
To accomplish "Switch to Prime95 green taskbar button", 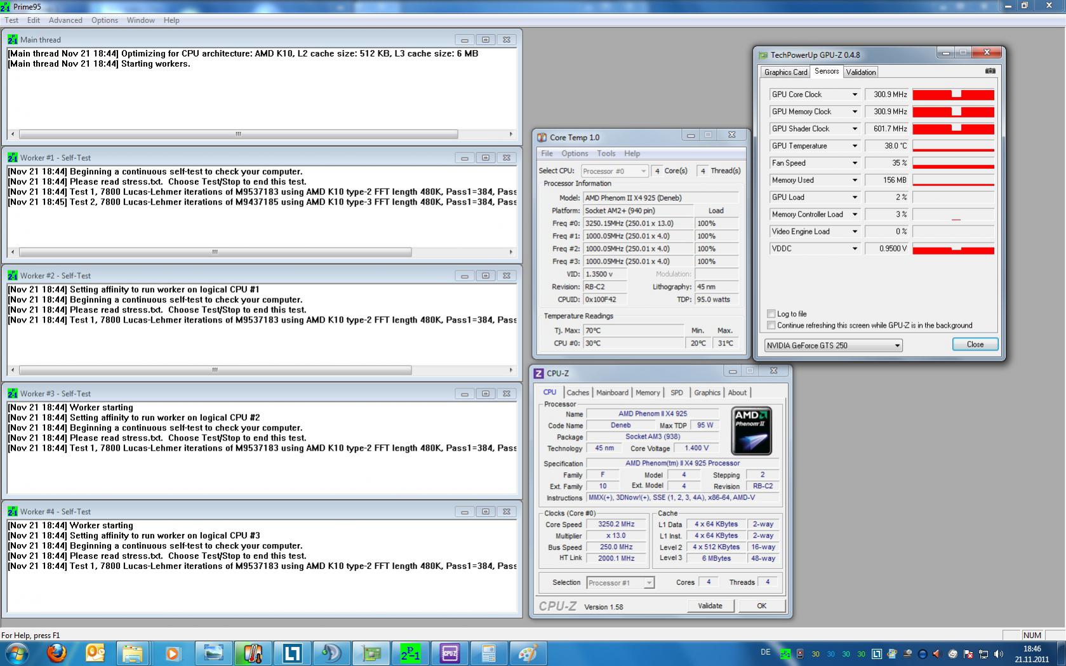I will pyautogui.click(x=410, y=653).
